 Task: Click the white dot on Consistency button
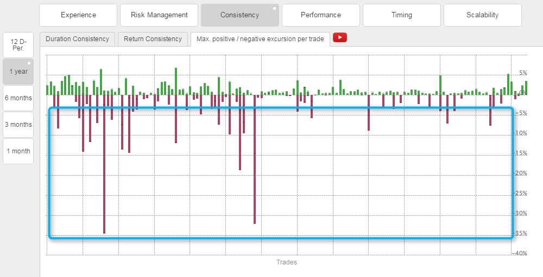tap(275, 9)
